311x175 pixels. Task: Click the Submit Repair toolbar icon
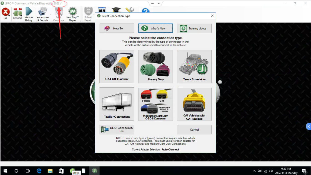(x=88, y=15)
